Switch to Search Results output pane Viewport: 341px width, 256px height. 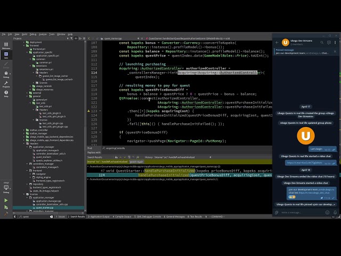[x=76, y=217]
